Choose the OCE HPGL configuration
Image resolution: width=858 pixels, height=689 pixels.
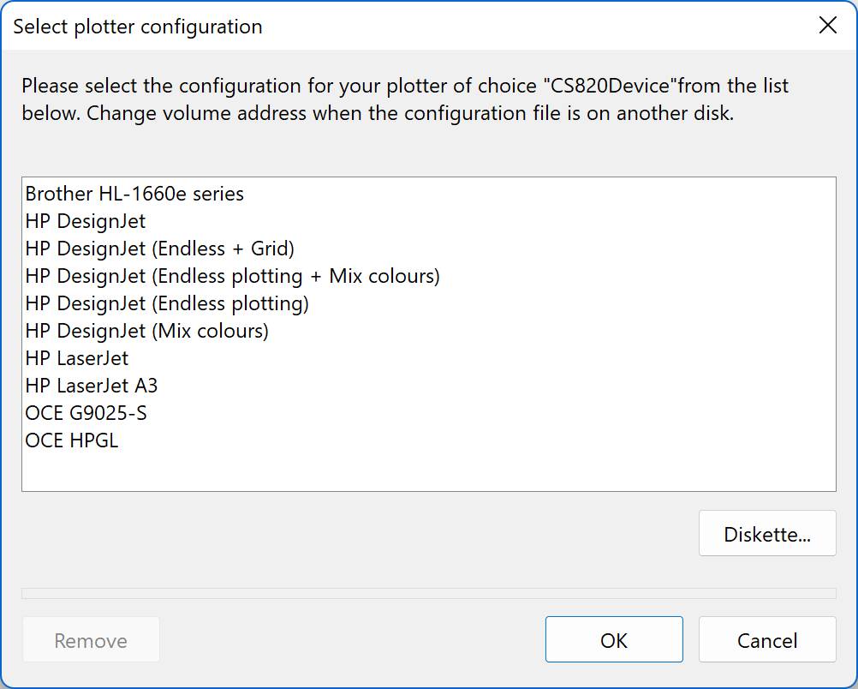pyautogui.click(x=72, y=441)
